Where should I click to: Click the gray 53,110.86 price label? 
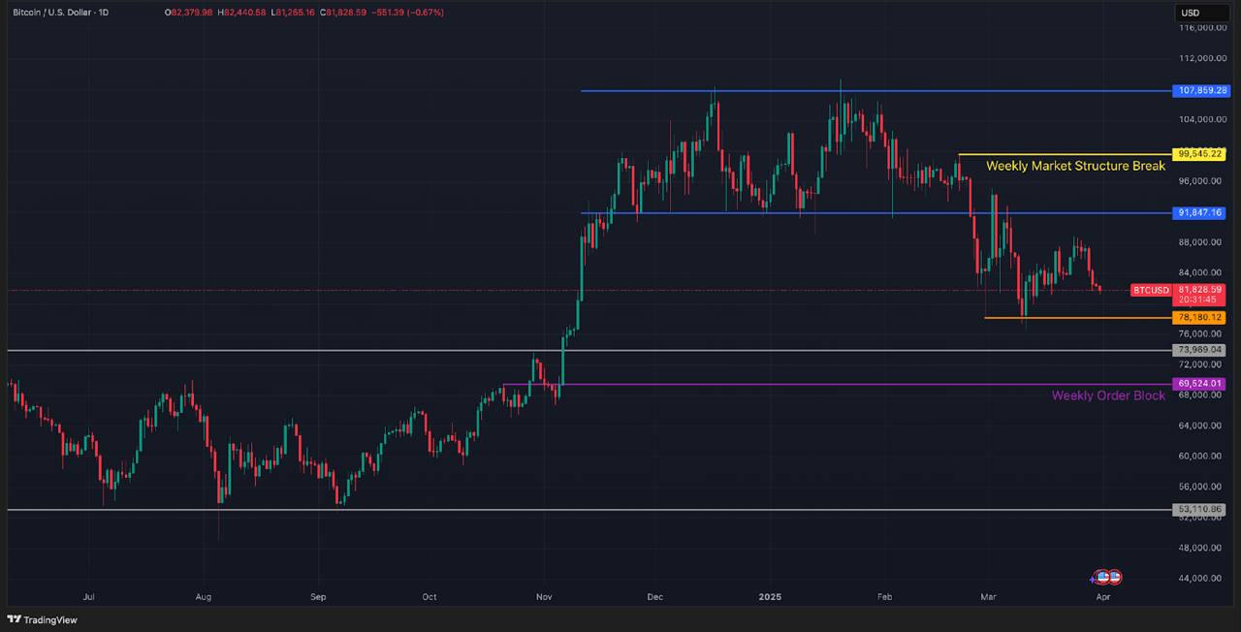click(x=1200, y=509)
